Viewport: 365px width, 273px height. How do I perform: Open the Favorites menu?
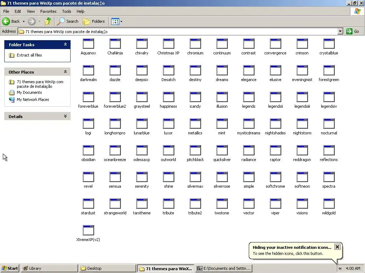click(x=48, y=11)
